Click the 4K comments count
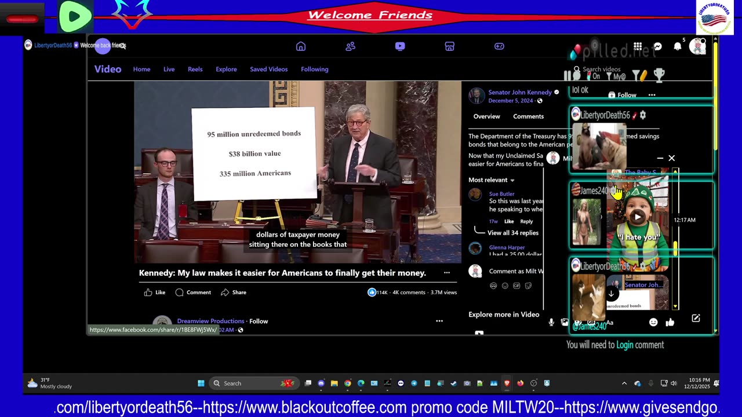Screen dimensions: 742x417 tap(409, 292)
